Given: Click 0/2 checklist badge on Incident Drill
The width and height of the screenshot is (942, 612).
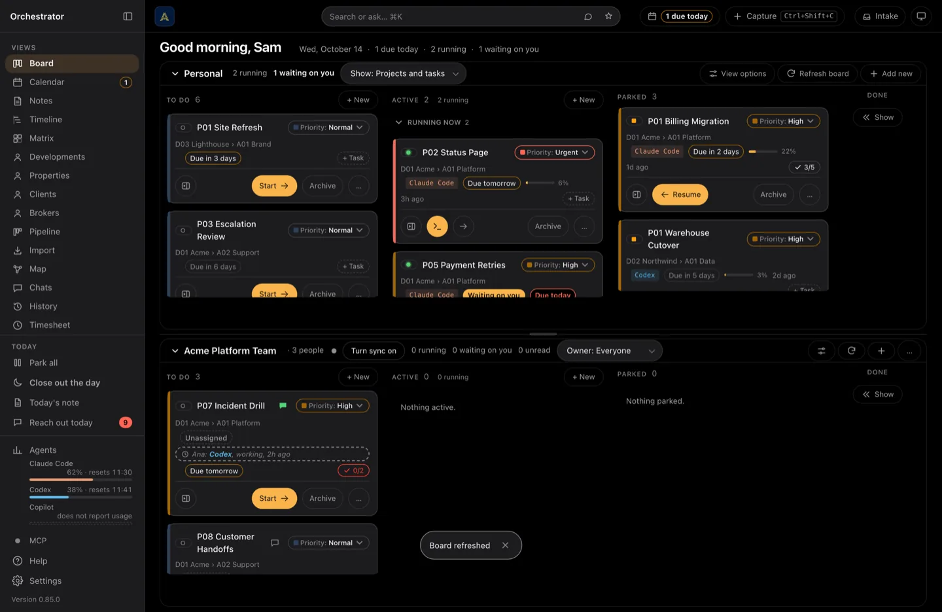Looking at the screenshot, I should coord(354,471).
